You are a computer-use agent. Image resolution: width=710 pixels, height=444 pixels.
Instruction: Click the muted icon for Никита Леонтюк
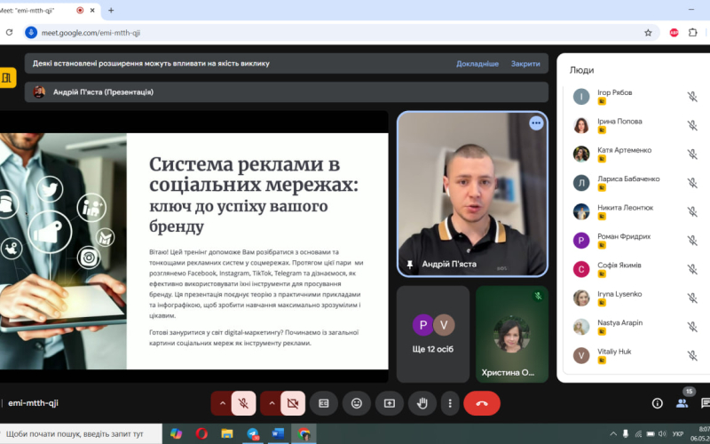point(692,211)
